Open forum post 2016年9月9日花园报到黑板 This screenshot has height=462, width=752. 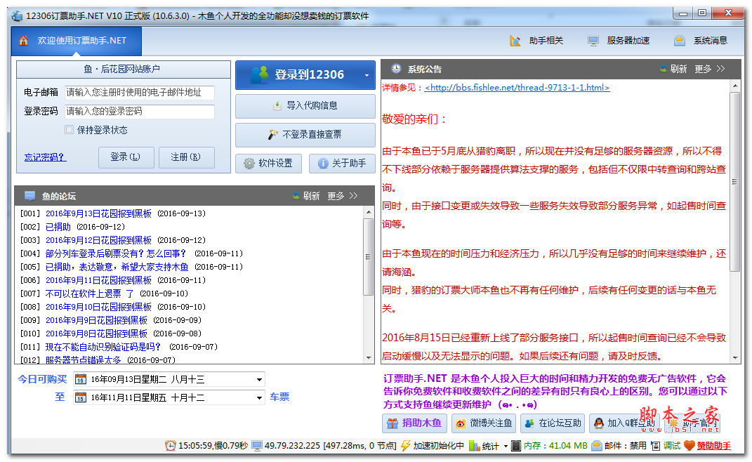point(96,320)
